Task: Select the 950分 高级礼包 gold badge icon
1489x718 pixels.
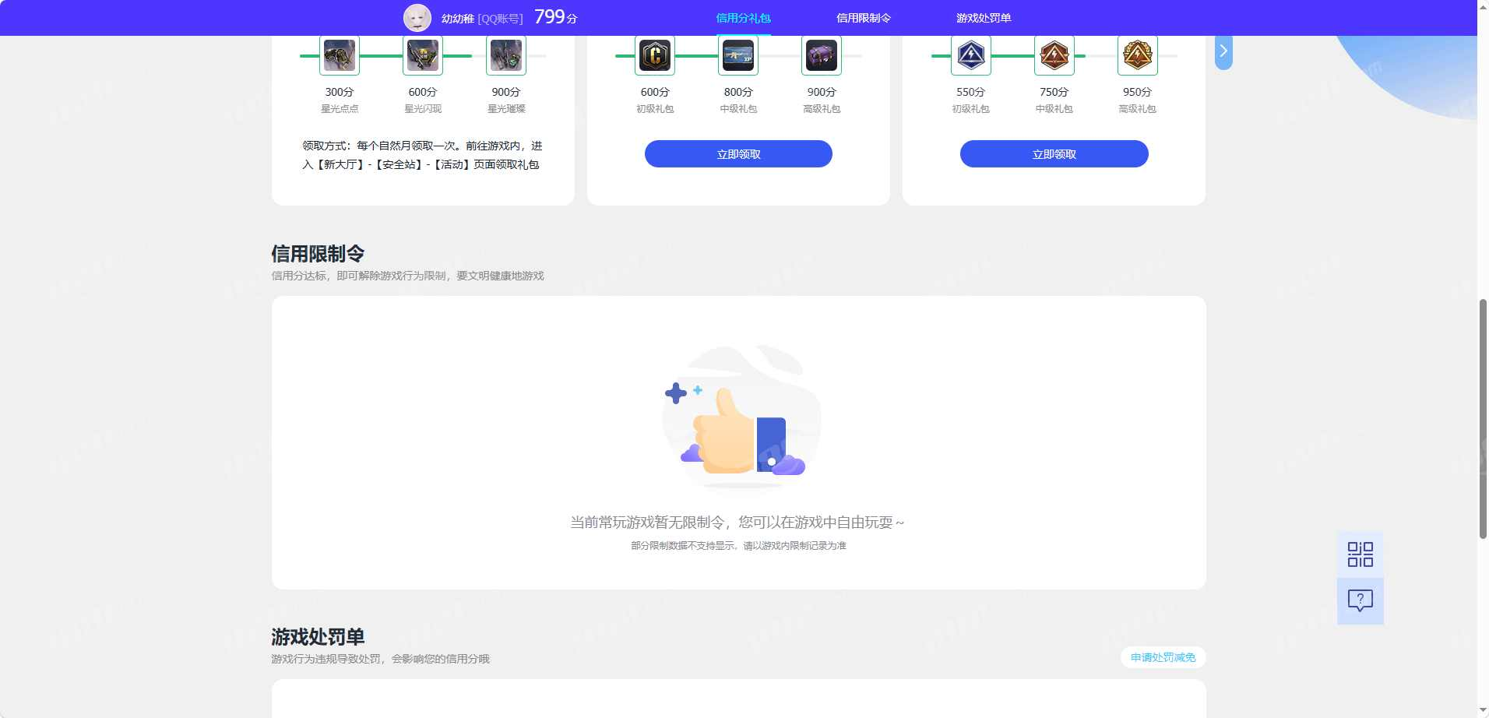Action: pyautogui.click(x=1138, y=55)
